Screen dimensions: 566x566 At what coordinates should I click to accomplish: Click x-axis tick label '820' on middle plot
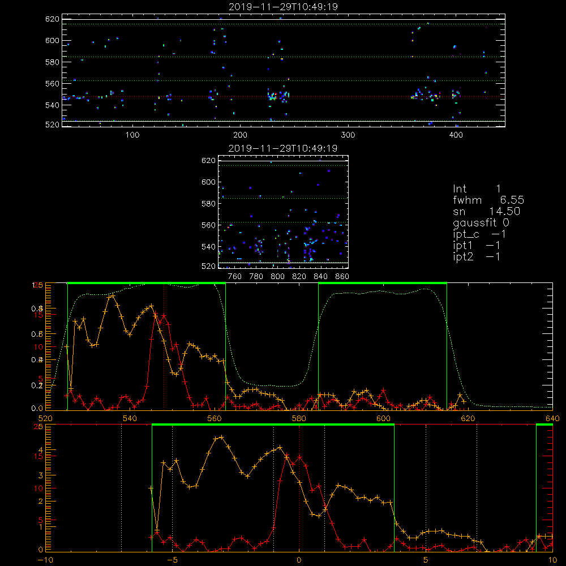[299, 277]
